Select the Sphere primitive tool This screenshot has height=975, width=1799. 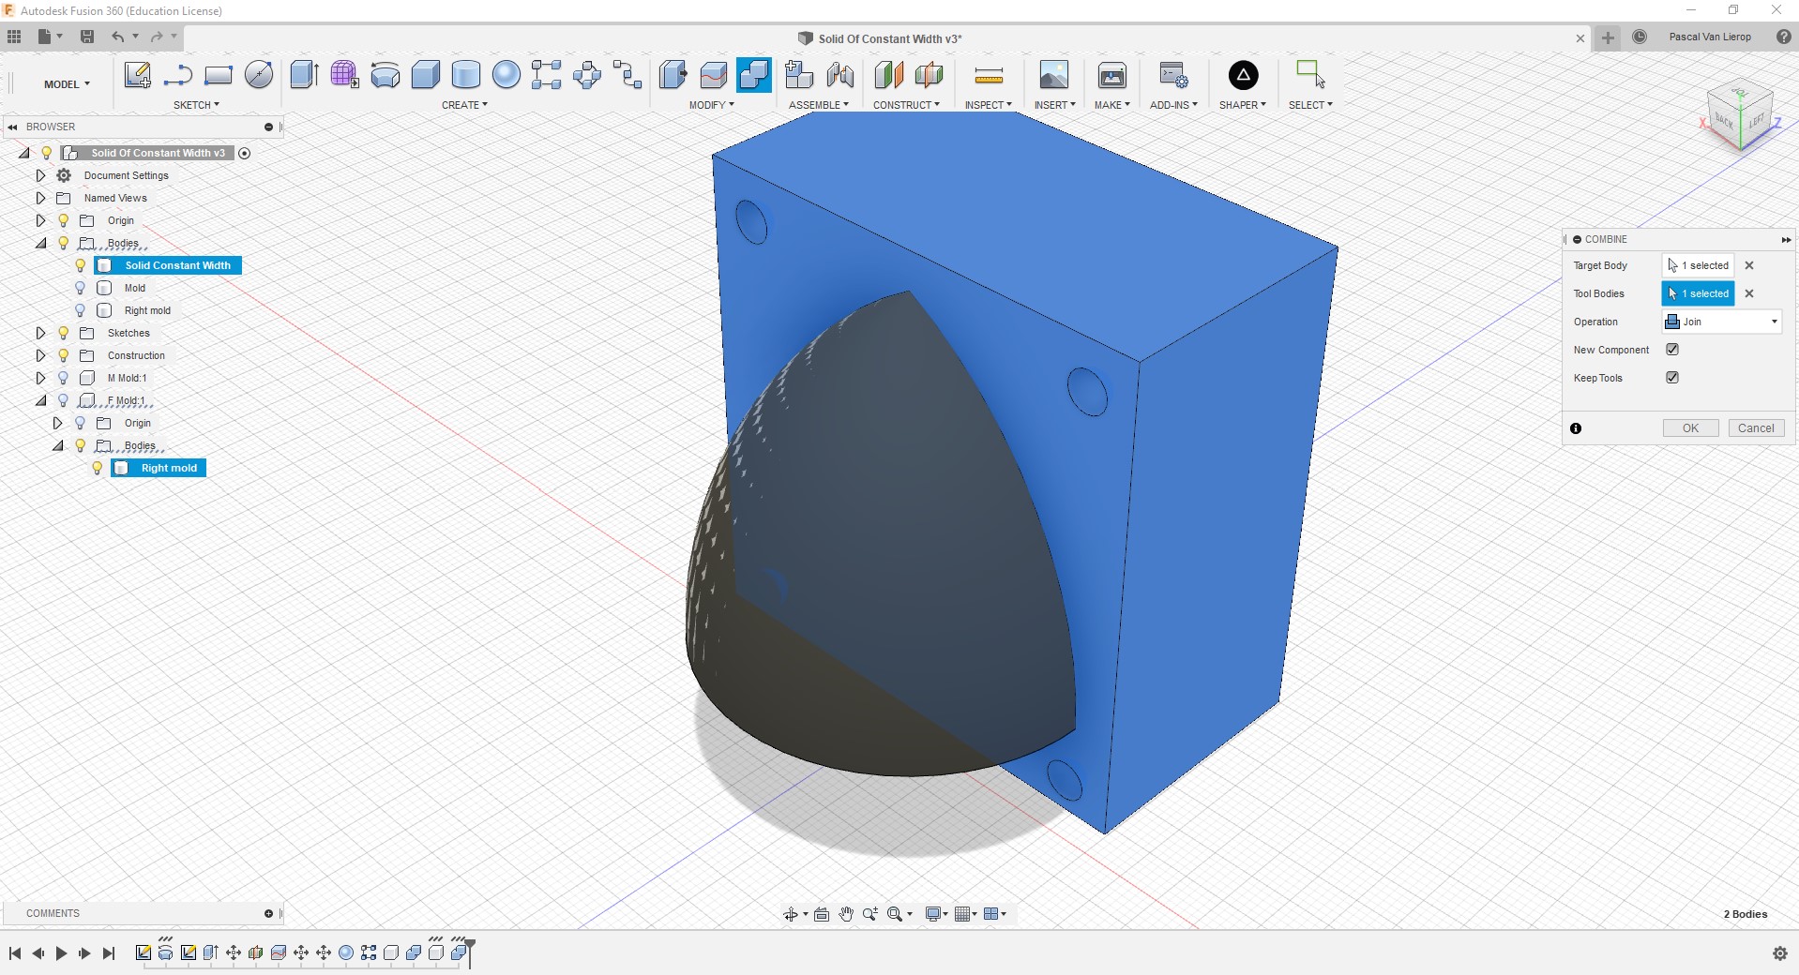(x=506, y=75)
